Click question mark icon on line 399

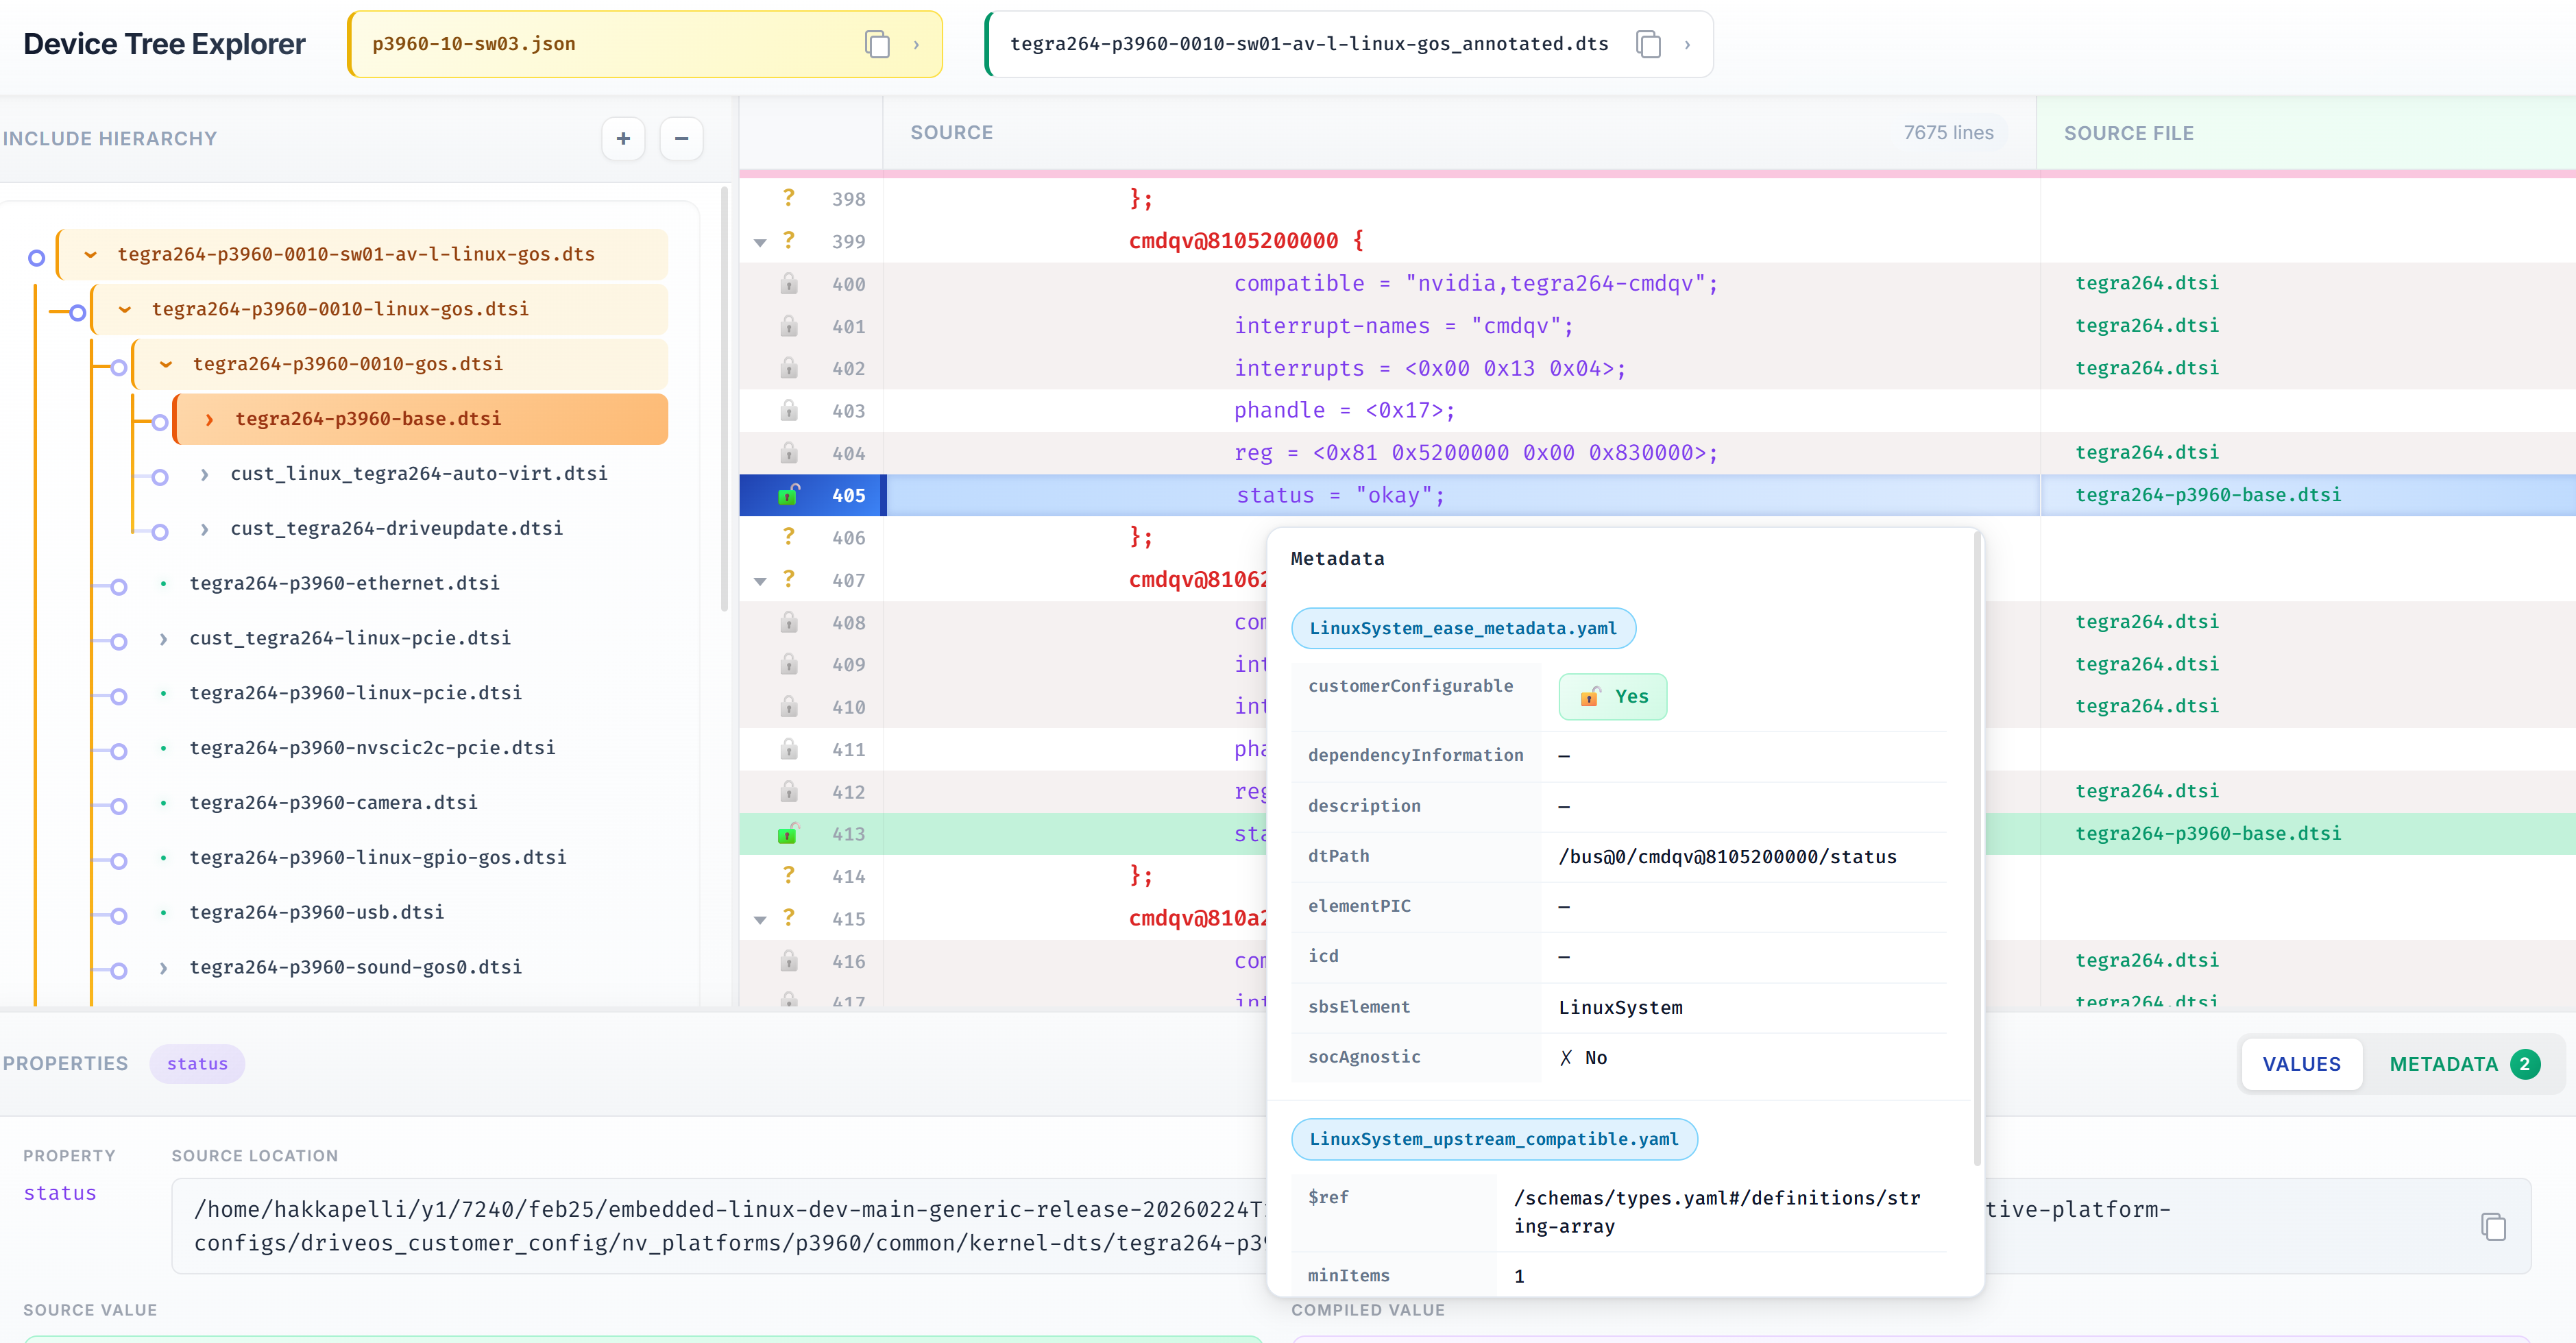coord(789,240)
